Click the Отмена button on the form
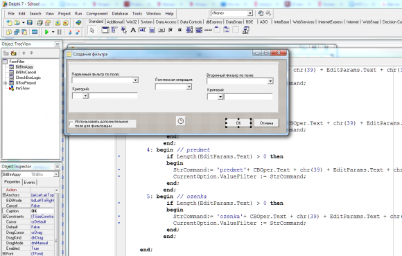The width and height of the screenshot is (402, 256). 266,123
